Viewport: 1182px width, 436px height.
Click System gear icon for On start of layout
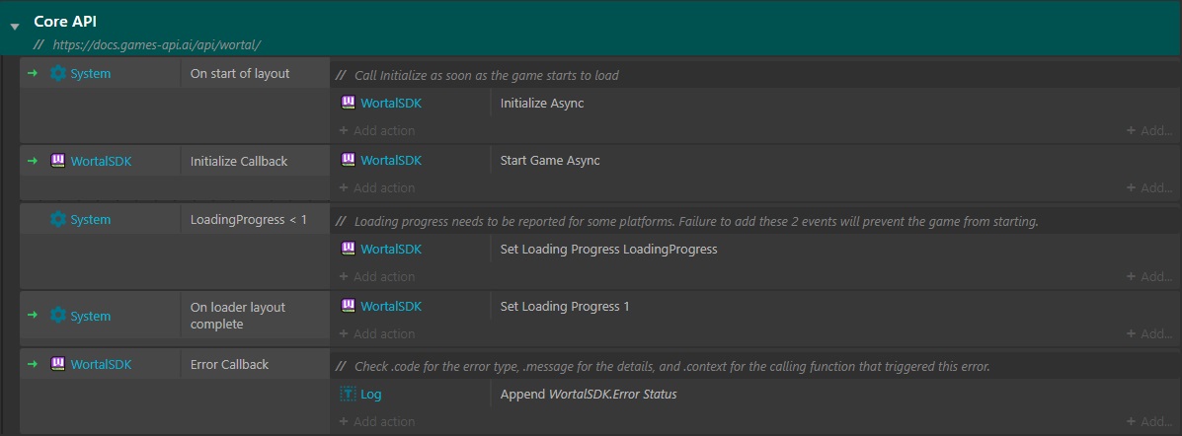point(57,74)
